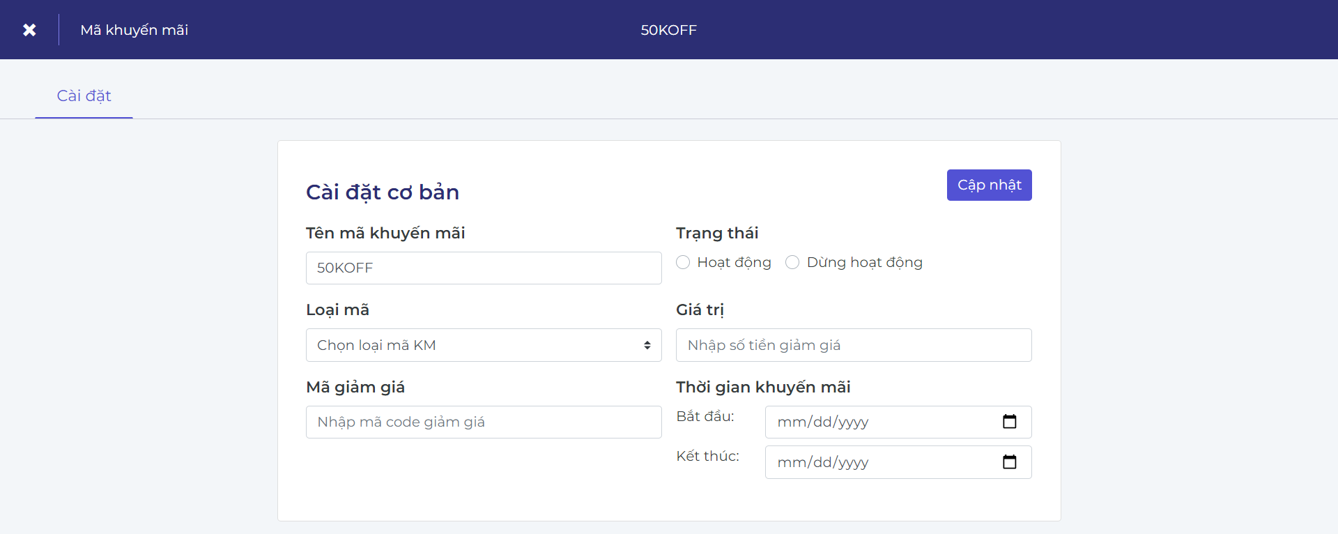This screenshot has height=534, width=1338.
Task: Select month segment in Kết thúc date
Action: [x=792, y=463]
